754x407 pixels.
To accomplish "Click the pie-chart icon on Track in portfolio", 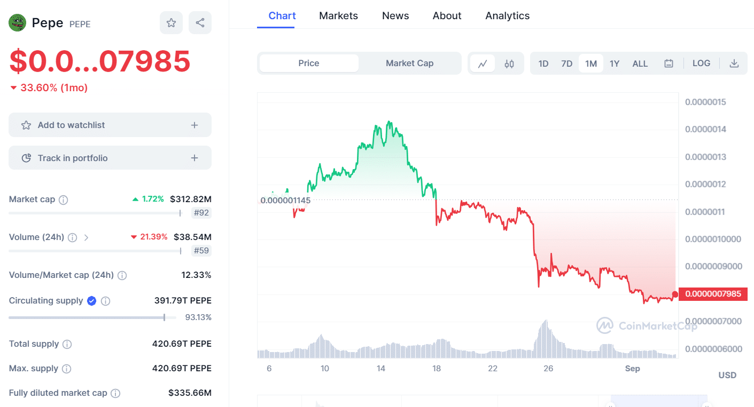I will click(26, 158).
